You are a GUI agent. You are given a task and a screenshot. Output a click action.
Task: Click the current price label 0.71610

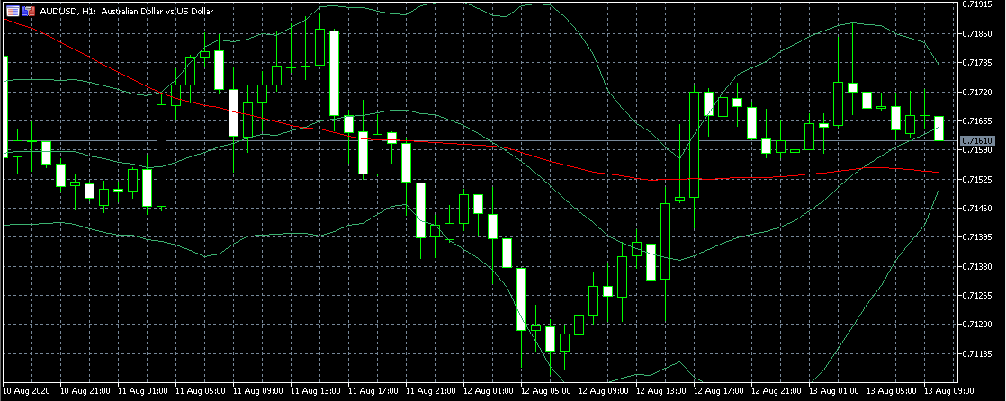click(x=977, y=140)
